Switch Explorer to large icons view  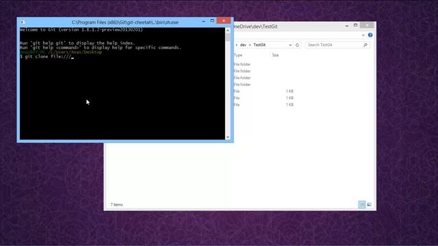point(370,205)
